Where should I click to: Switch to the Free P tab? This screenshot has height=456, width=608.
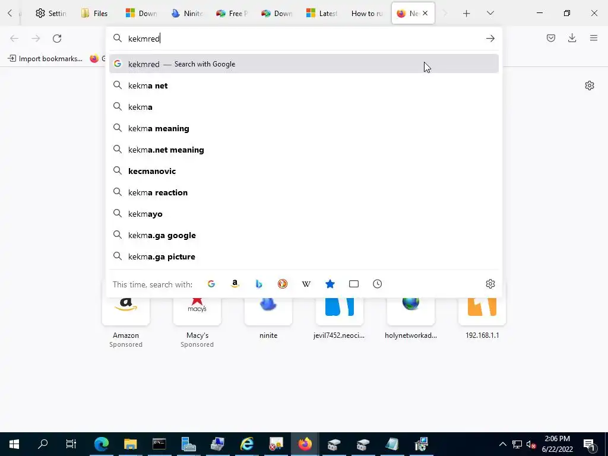point(232,13)
